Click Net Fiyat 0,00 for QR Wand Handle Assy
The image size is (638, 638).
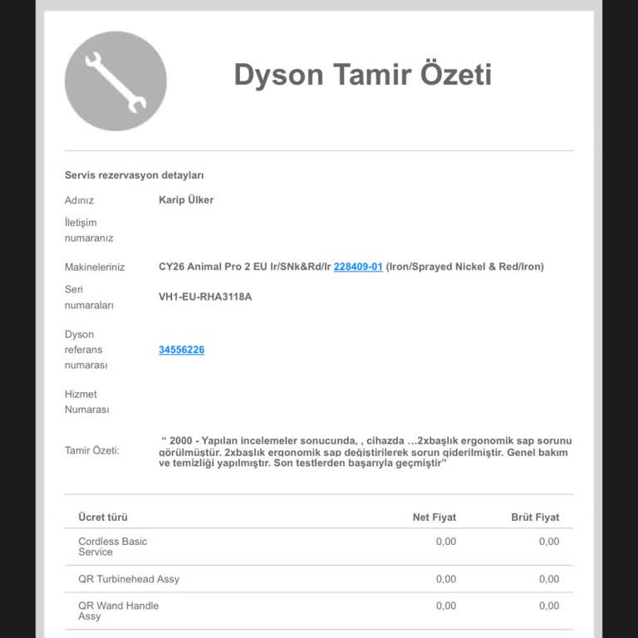(446, 606)
